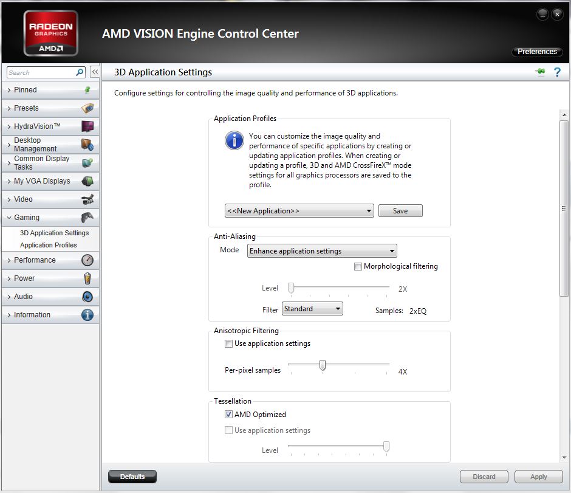The image size is (571, 493).
Task: Click in the Search input field
Action: tap(41, 72)
